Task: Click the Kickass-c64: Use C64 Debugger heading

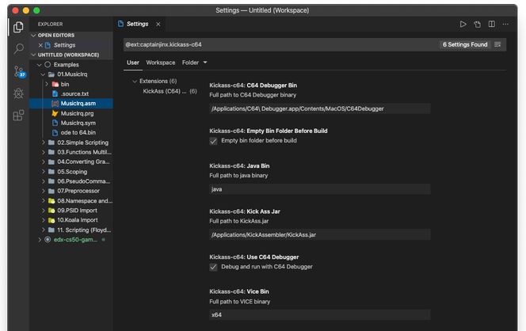Action: point(254,257)
